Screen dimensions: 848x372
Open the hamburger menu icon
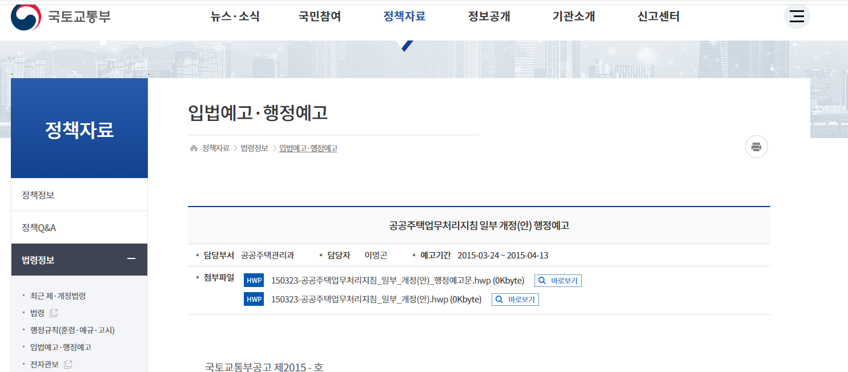point(797,16)
